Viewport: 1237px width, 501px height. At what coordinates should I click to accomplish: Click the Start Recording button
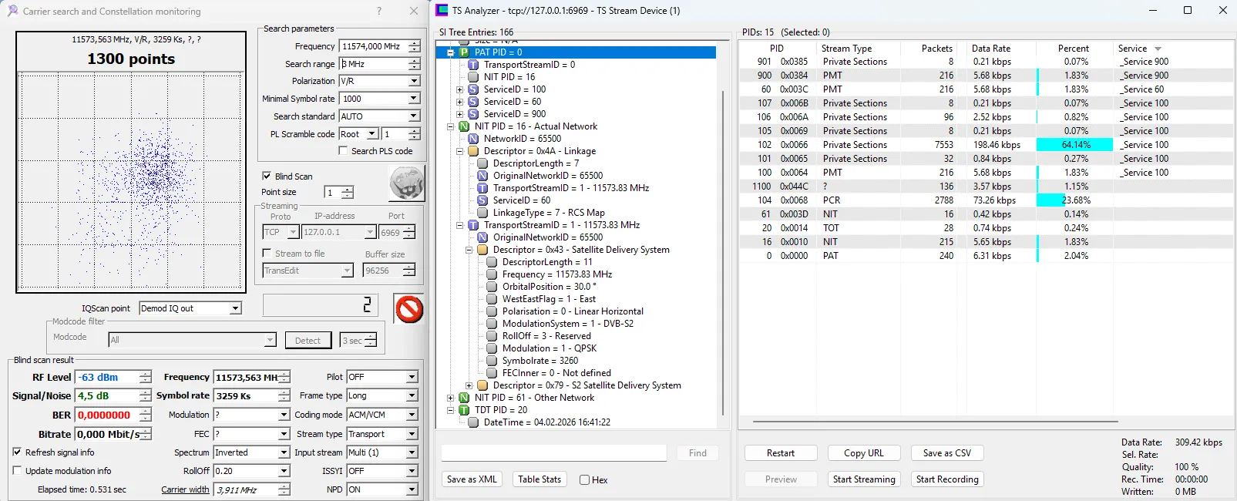point(947,479)
